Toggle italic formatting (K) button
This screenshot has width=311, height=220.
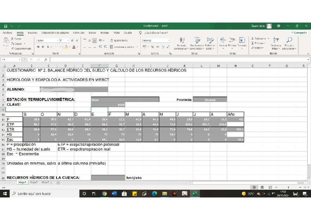point(43,47)
